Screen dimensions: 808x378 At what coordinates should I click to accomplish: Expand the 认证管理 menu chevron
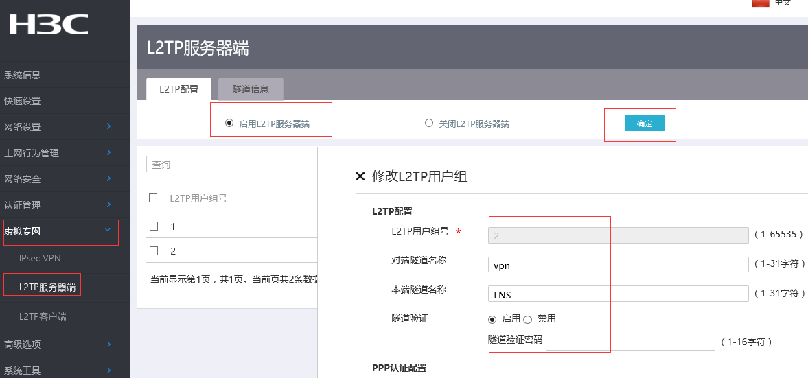(x=108, y=204)
